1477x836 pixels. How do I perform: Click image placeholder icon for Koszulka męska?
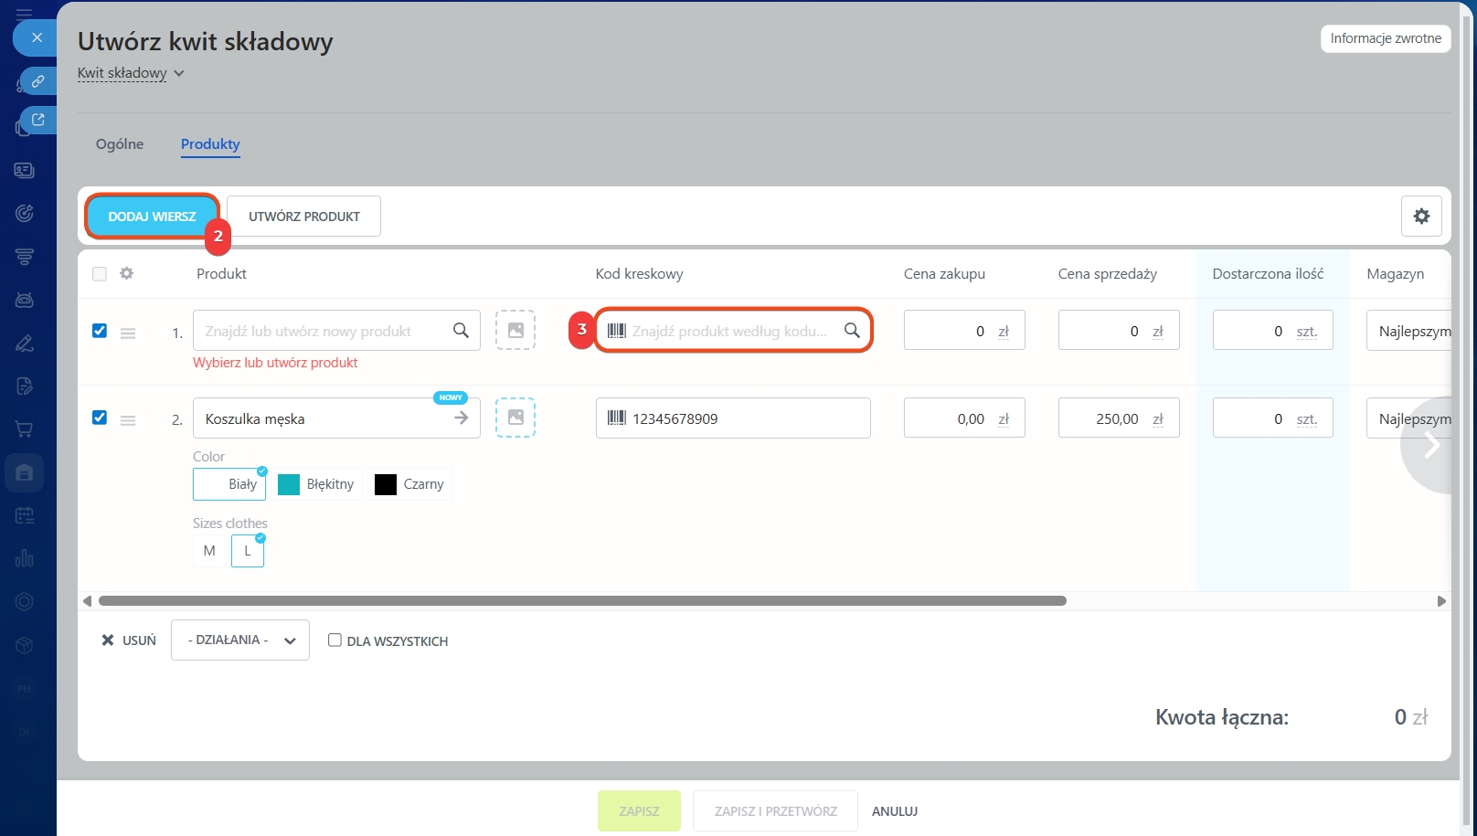[515, 418]
